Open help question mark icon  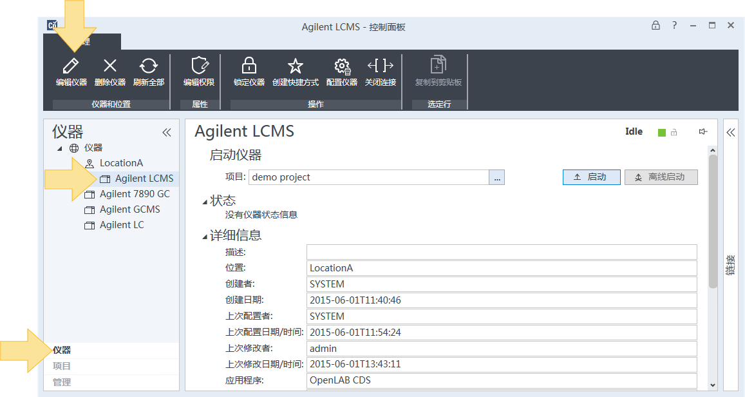pos(674,25)
